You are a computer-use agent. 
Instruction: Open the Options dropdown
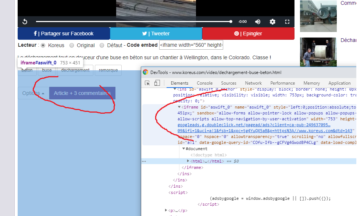[33, 93]
